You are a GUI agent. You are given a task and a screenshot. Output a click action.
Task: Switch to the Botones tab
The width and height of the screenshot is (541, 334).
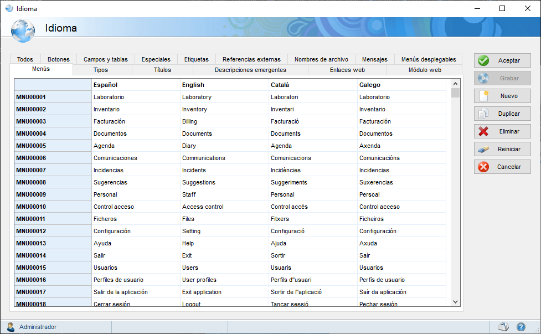tap(59, 59)
